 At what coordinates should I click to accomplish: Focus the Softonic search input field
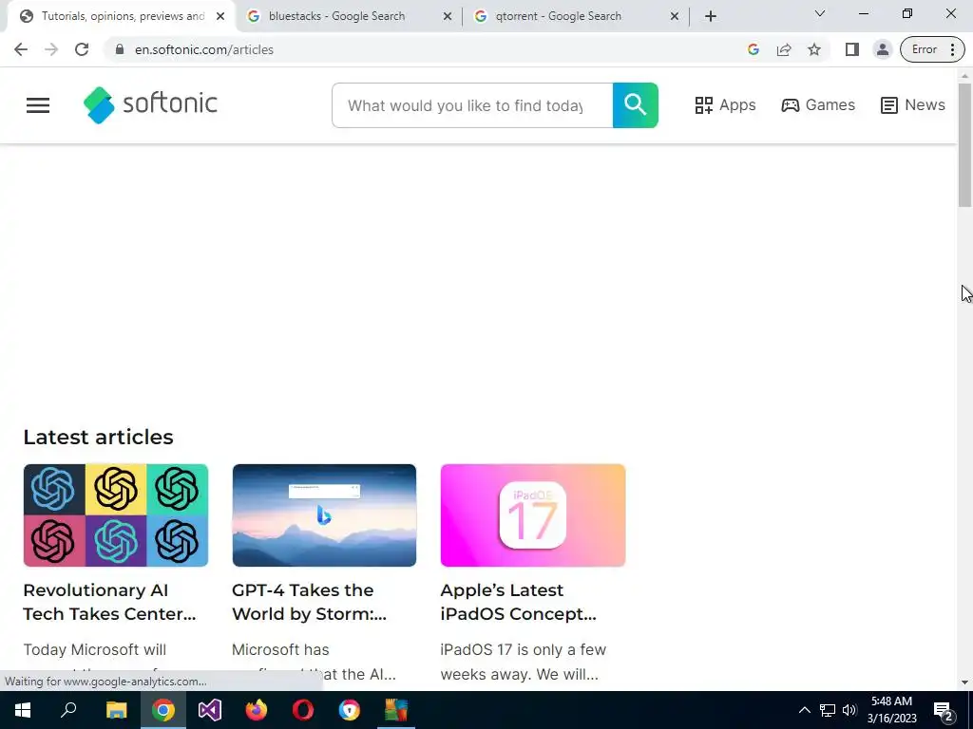pos(472,105)
